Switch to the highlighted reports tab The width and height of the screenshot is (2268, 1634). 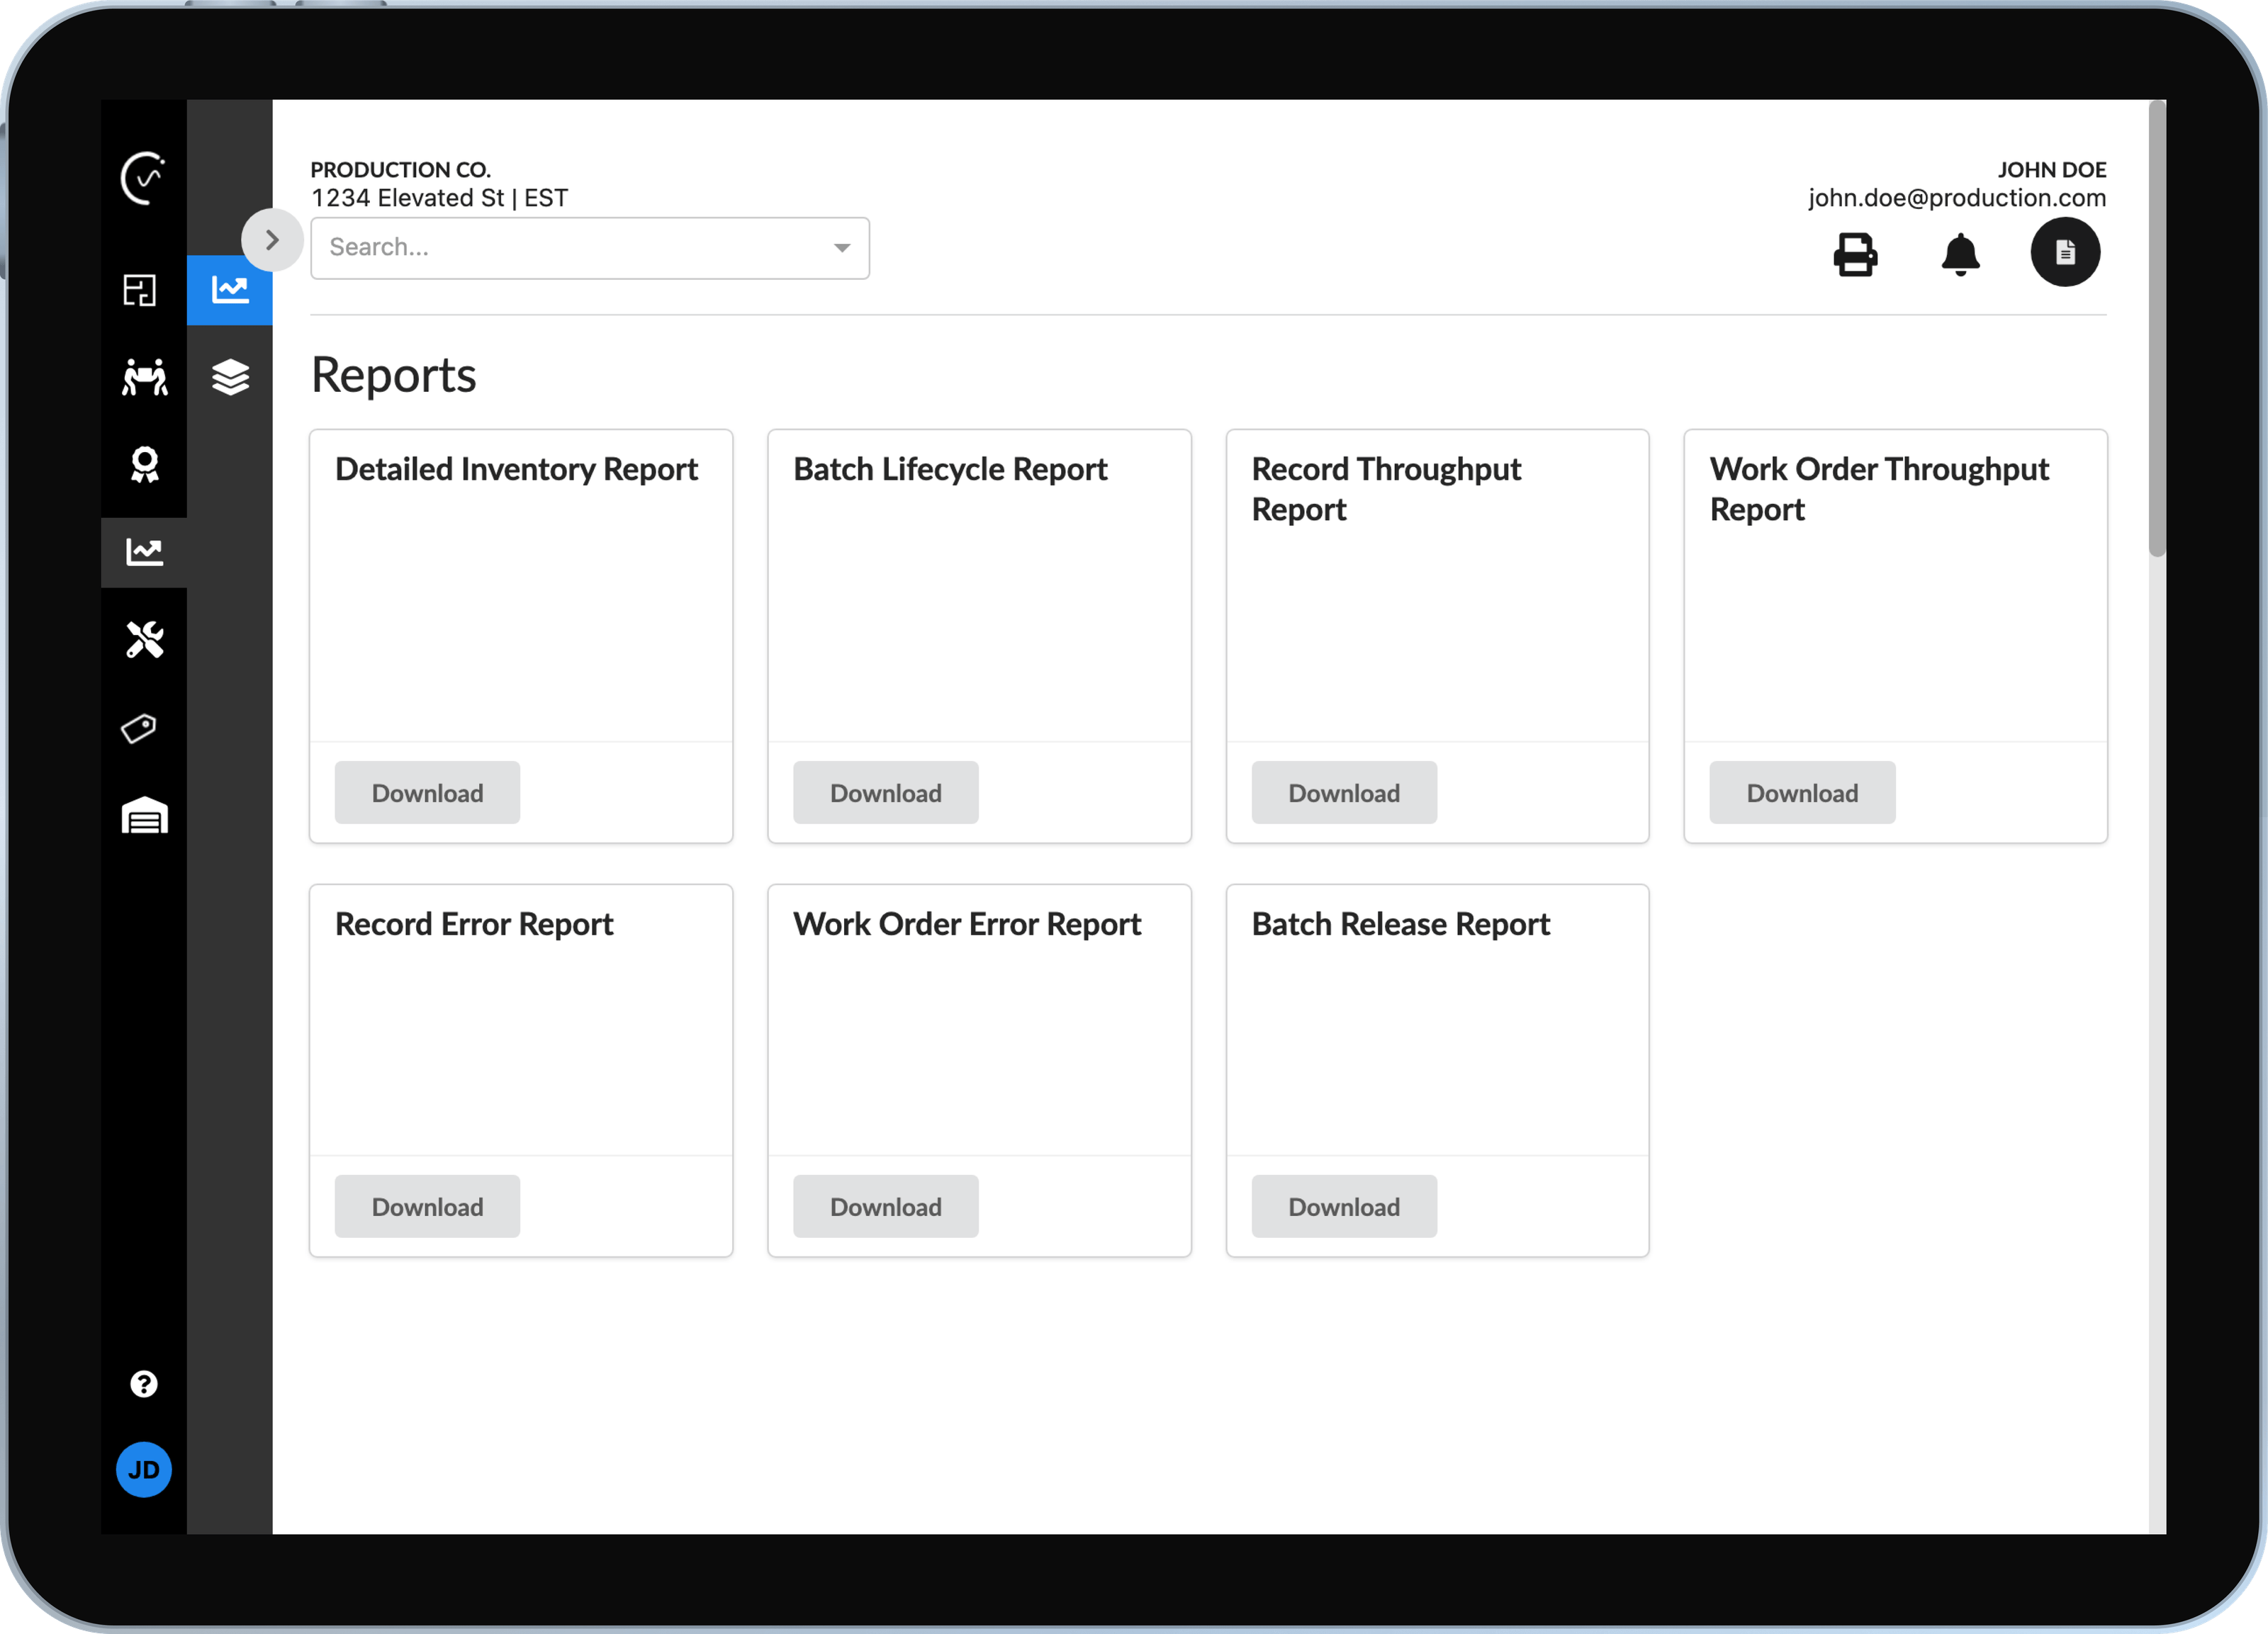[229, 290]
